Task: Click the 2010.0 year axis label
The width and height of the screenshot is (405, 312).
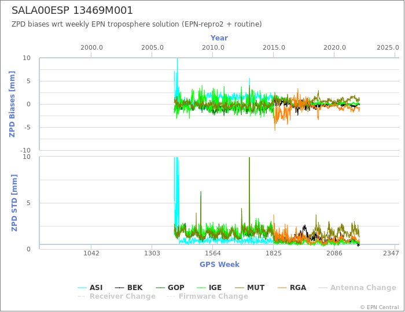Action: click(213, 48)
